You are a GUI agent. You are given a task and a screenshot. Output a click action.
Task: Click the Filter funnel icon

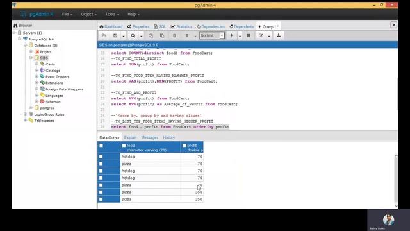click(187, 36)
